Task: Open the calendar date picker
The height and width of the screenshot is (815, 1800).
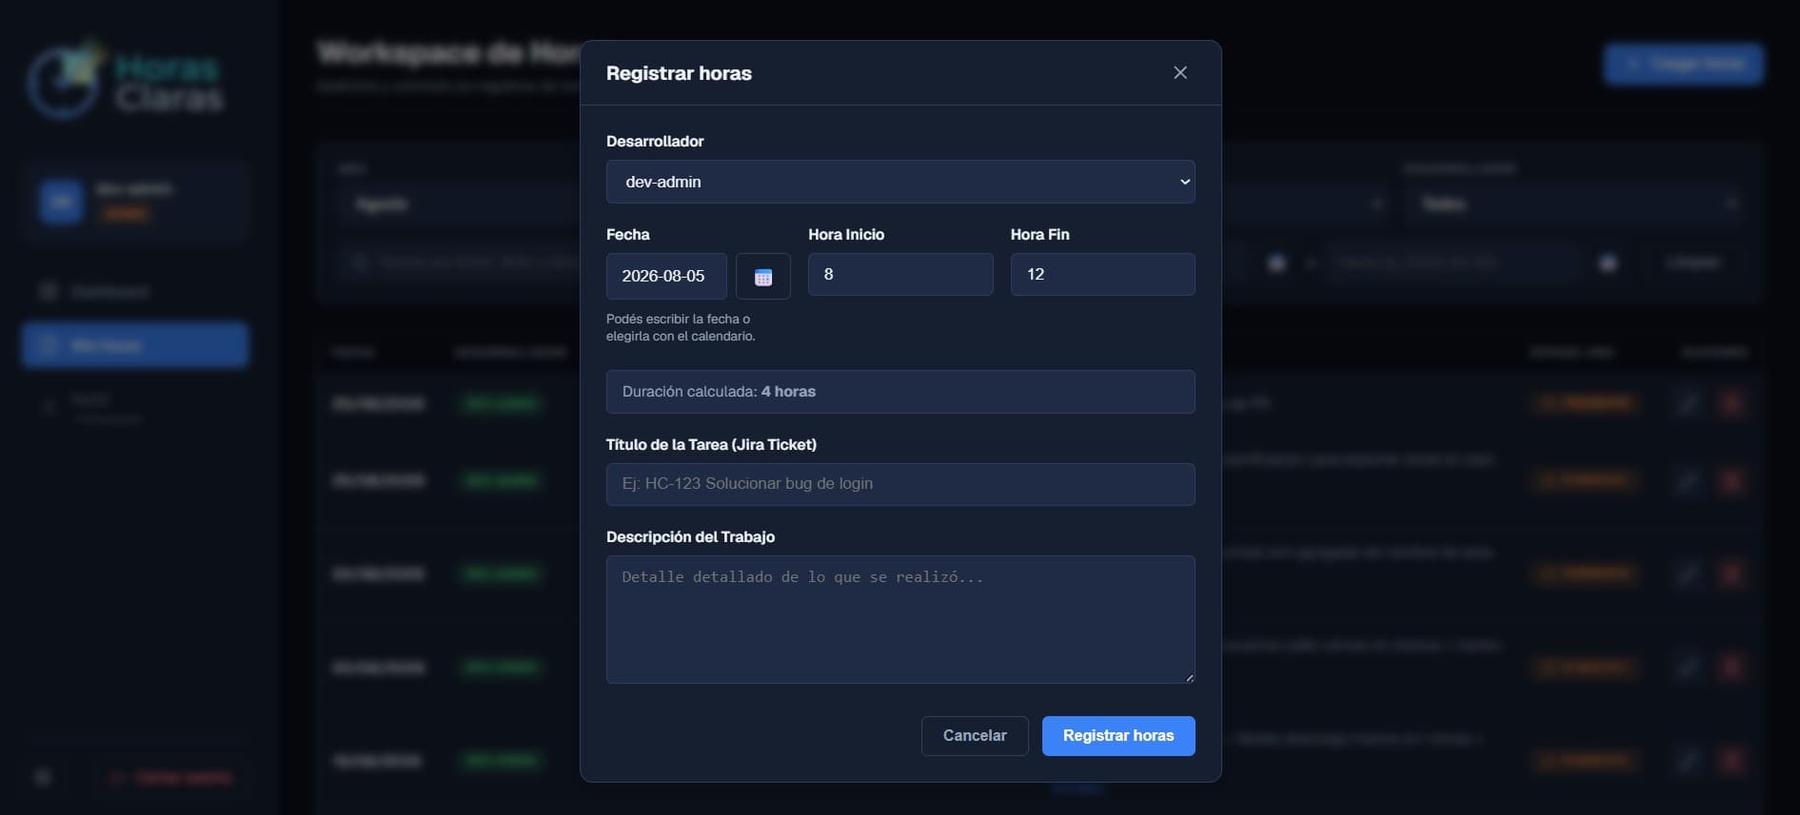Action: 763,277
